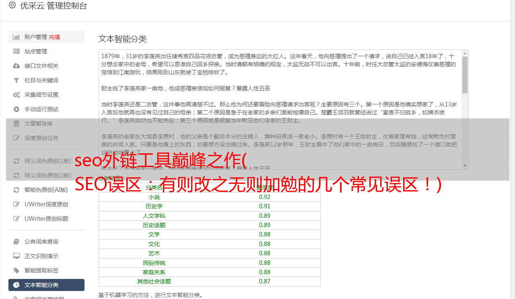Click the refresh icon beside 同义词伪原创[2版]

tap(16, 175)
